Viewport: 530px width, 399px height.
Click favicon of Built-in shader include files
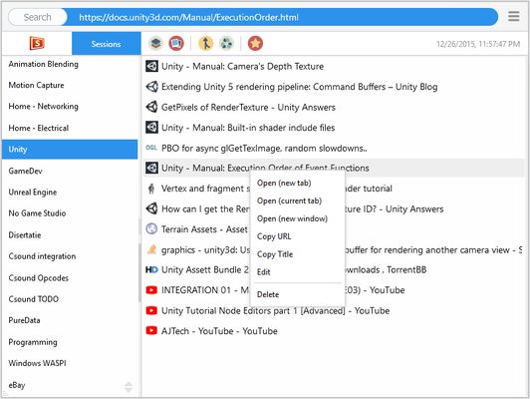(151, 128)
